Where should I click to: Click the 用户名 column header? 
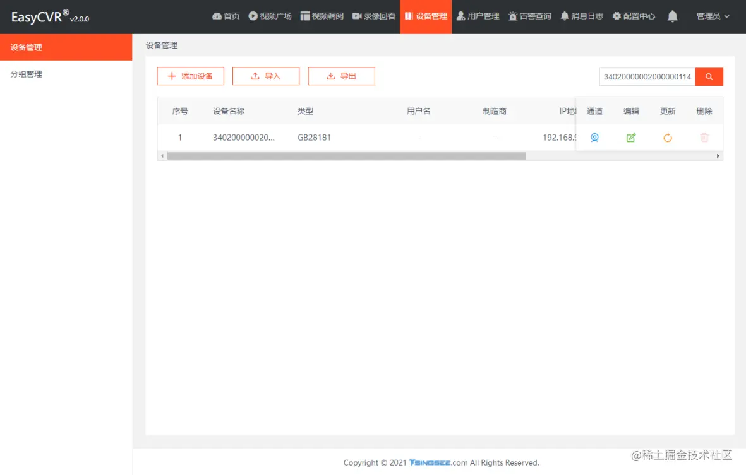pyautogui.click(x=418, y=111)
